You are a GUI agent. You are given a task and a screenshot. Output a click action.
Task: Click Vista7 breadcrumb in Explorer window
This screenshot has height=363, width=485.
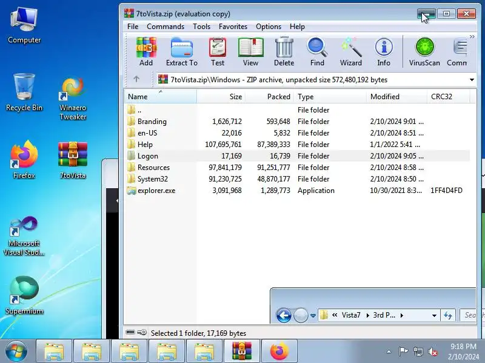pyautogui.click(x=351, y=315)
